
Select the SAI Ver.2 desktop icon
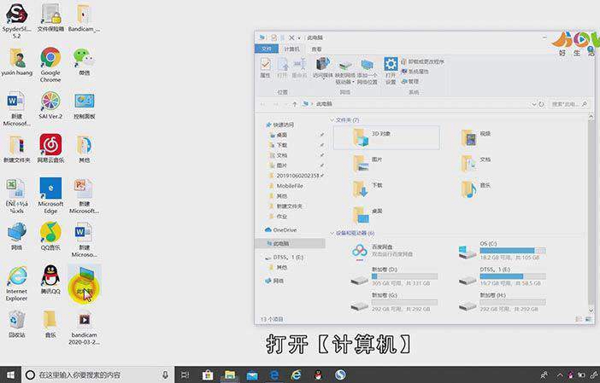click(50, 105)
